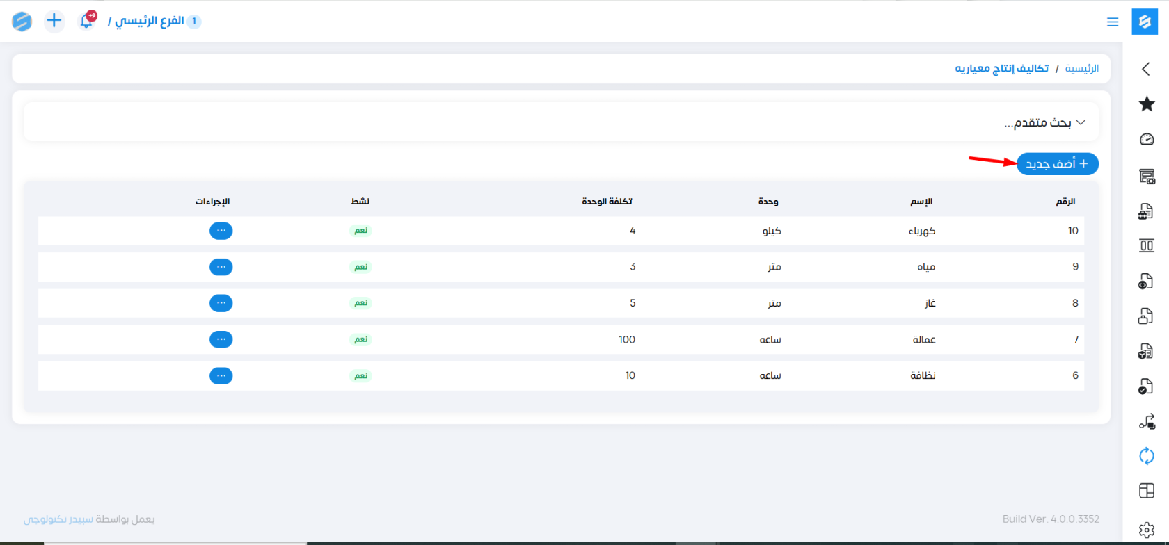Click the hamburger menu icon
This screenshot has height=545, width=1169.
point(1113,22)
